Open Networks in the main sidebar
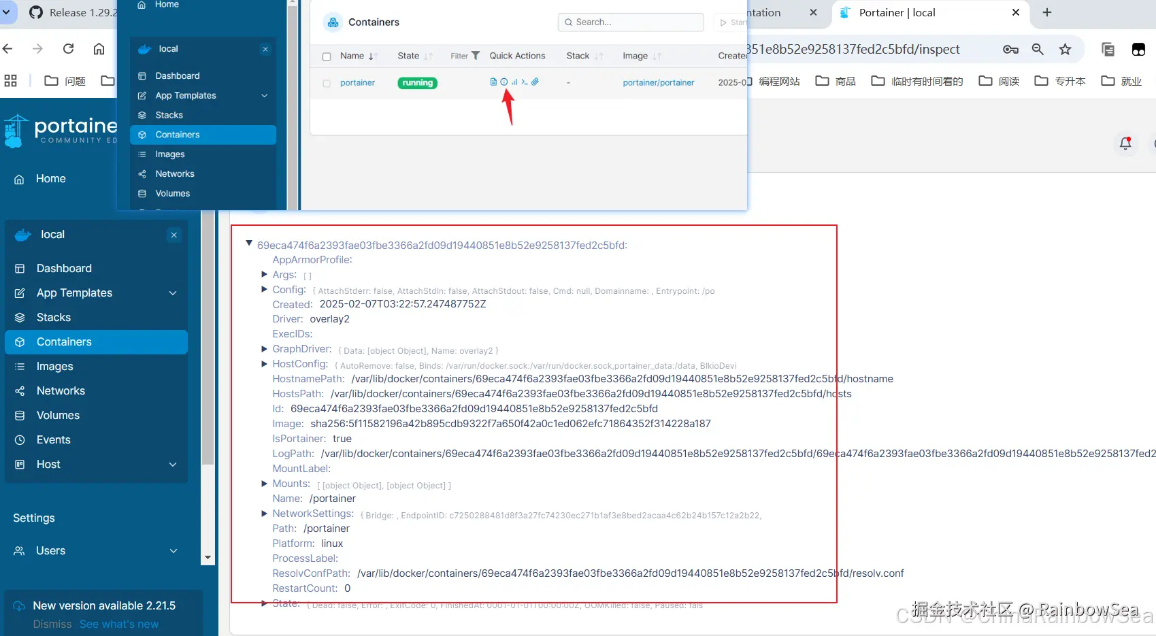The image size is (1156, 636). 96,391
